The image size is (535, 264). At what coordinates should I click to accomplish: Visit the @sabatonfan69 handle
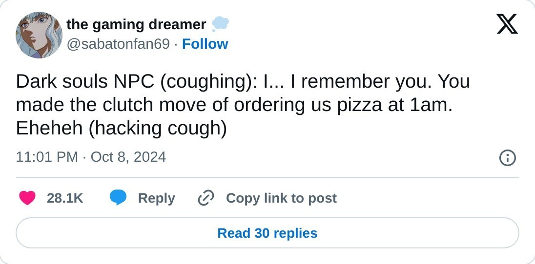pos(118,44)
